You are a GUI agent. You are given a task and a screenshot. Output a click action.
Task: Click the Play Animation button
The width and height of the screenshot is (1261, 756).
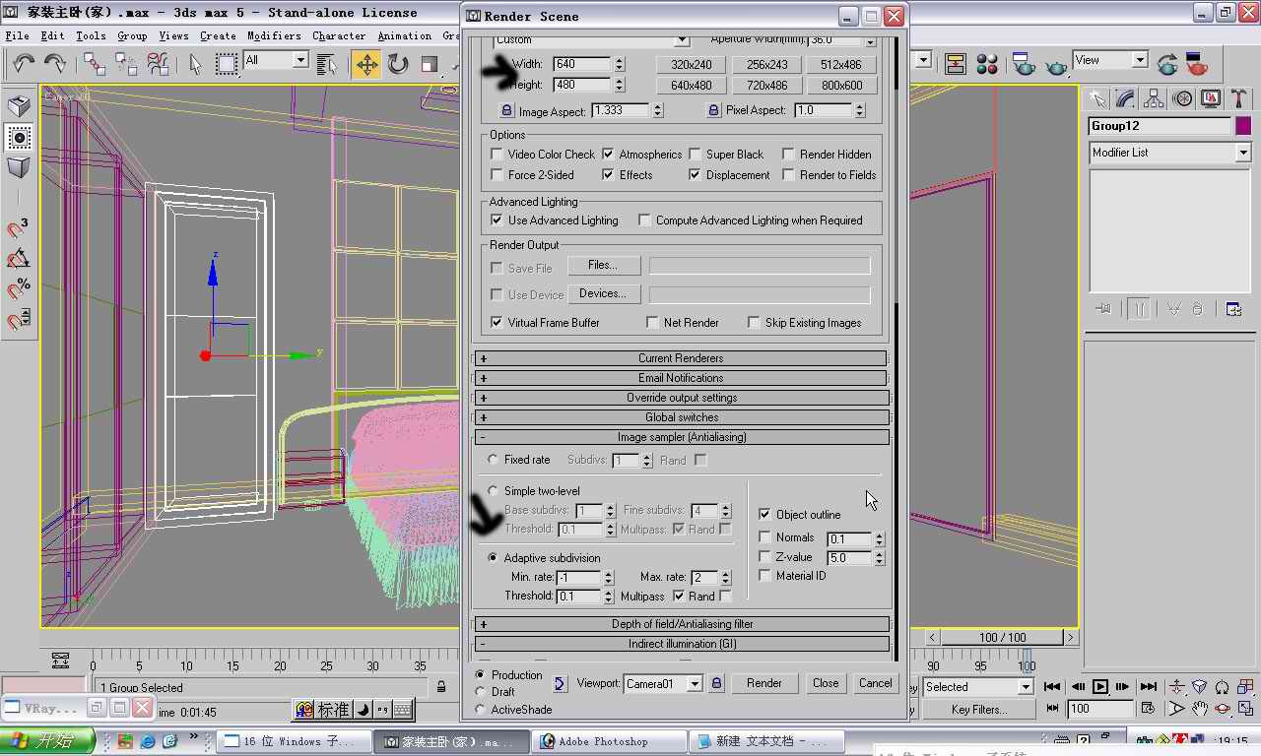pyautogui.click(x=1100, y=687)
